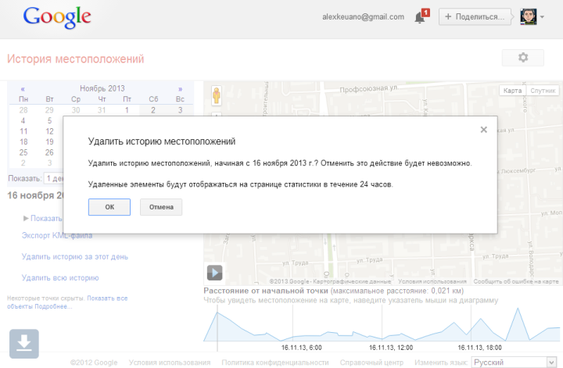This screenshot has width=563, height=368.
Task: Select November 5 in the calendar
Action: click(x=49, y=121)
